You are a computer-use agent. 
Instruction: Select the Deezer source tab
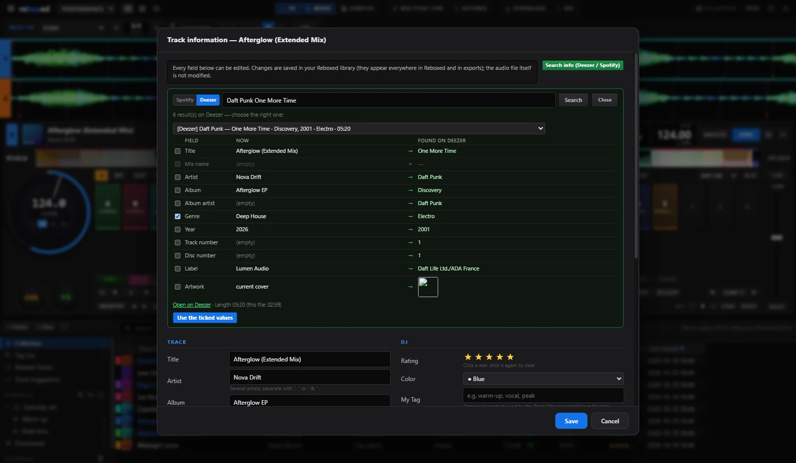coord(208,100)
